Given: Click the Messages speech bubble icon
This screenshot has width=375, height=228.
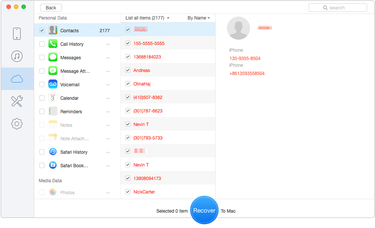Looking at the screenshot, I should 53,57.
